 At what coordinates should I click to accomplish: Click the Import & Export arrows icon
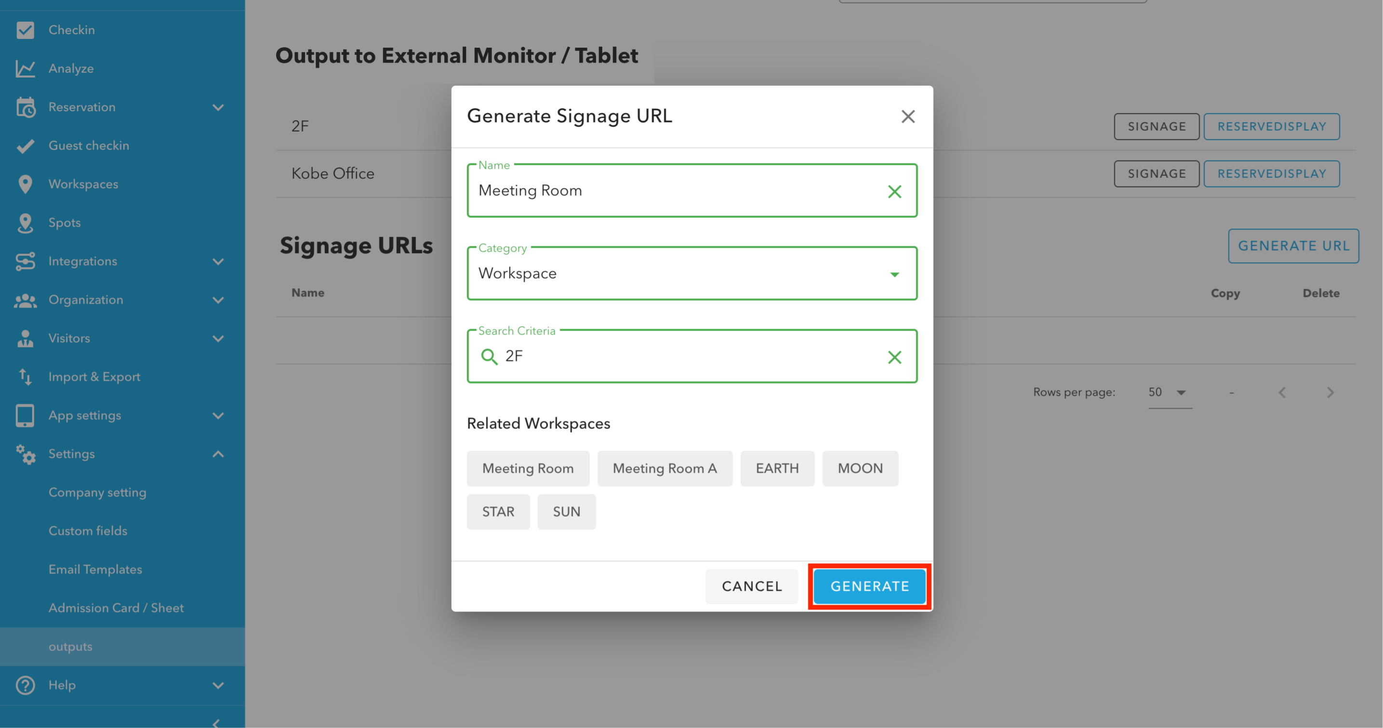[25, 377]
